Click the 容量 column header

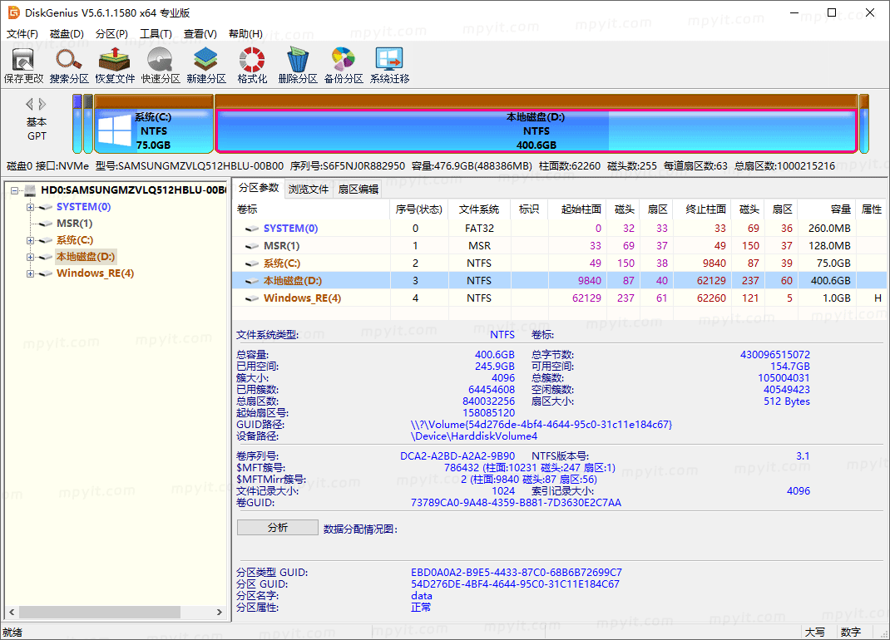827,209
